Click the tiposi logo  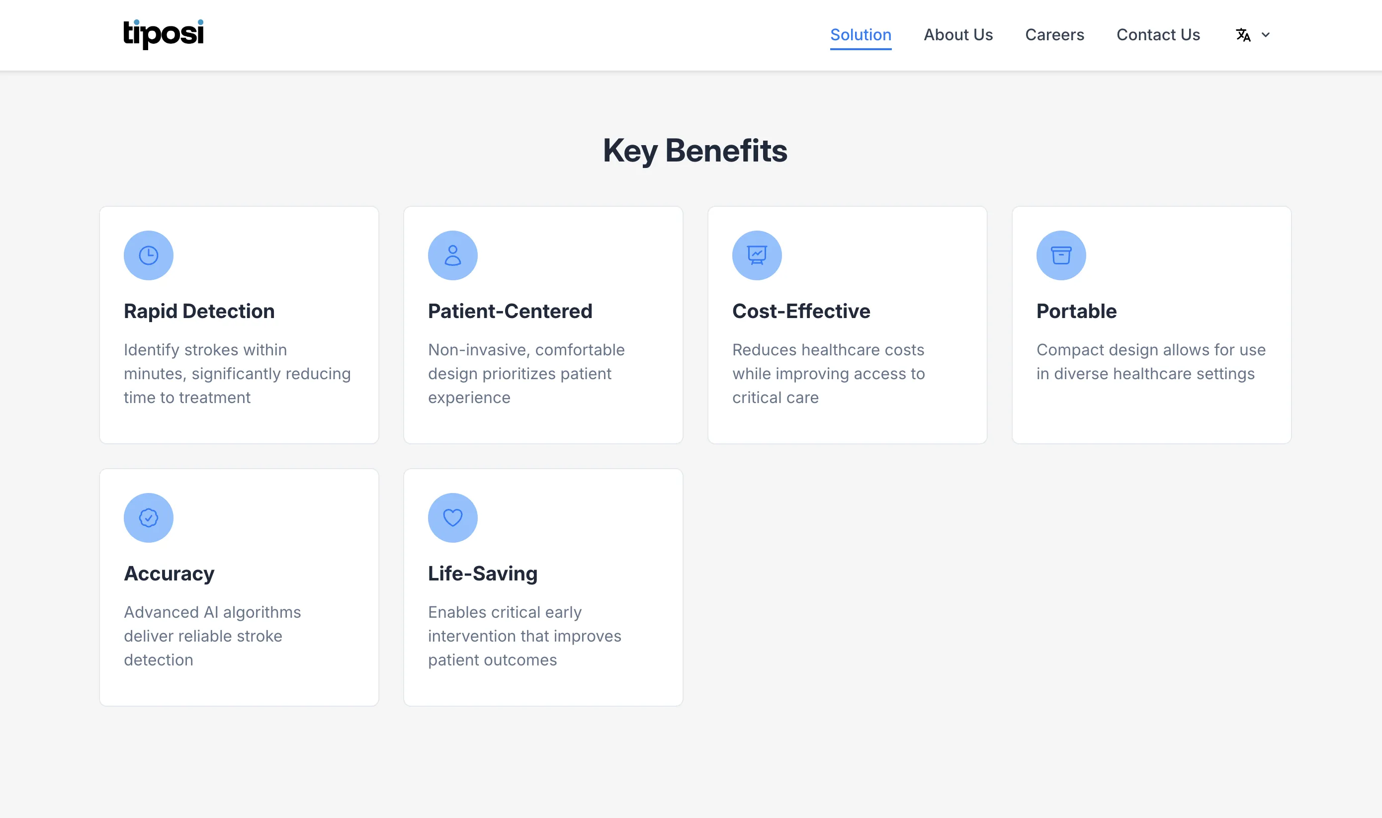[163, 34]
